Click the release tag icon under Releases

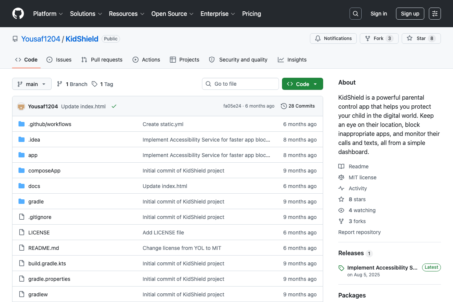tap(341, 268)
